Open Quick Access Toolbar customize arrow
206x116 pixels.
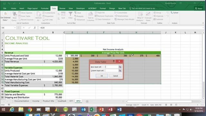pyautogui.click(x=19, y=4)
